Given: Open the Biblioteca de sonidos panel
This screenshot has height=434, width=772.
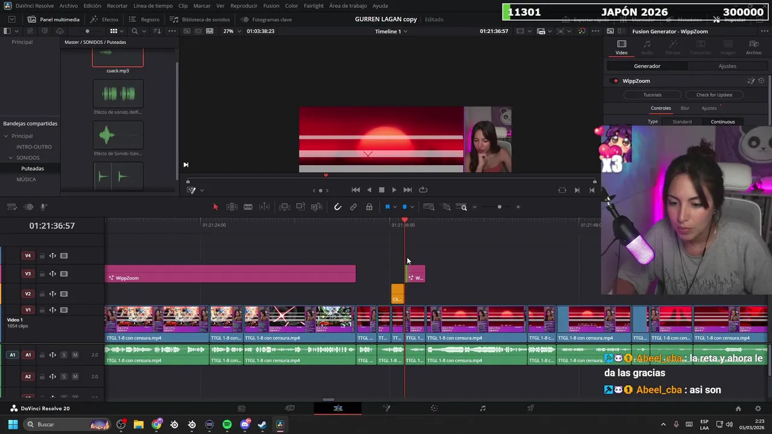Looking at the screenshot, I should pos(200,19).
